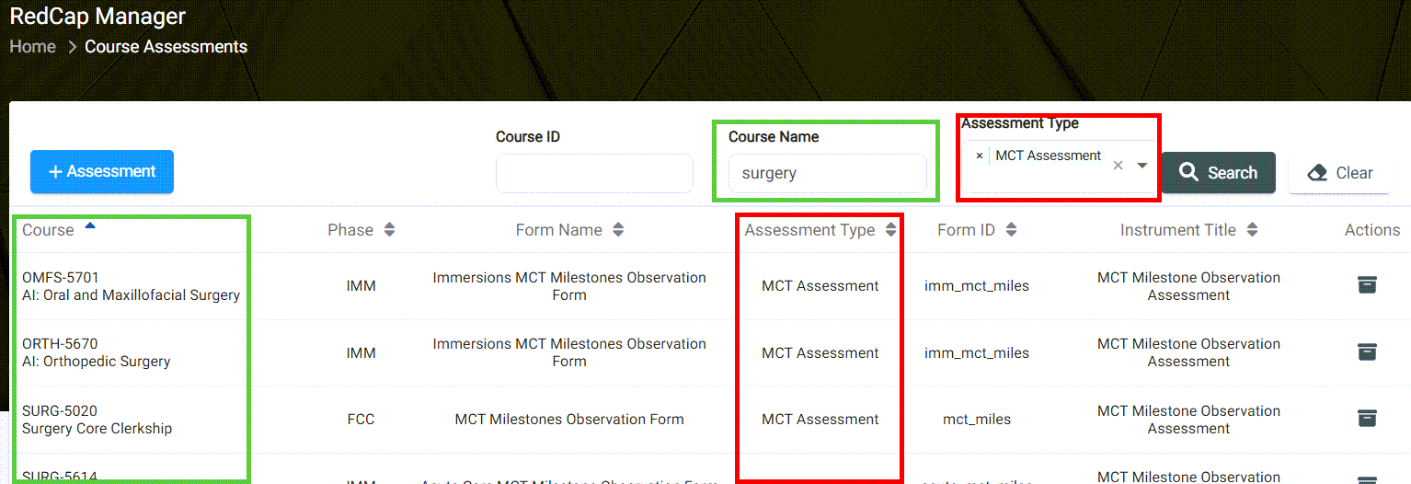
Task: Click the Search button
Action: click(x=1219, y=172)
